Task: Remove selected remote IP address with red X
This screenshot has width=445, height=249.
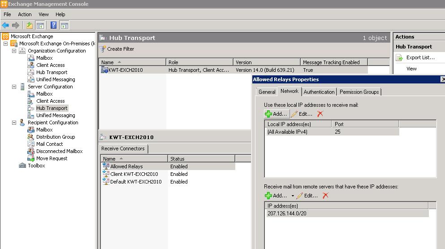Action: click(x=325, y=196)
